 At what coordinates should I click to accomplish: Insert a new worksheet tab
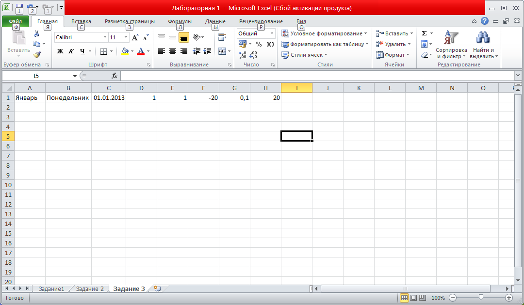click(157, 289)
